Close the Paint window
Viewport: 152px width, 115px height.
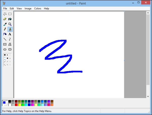(146, 3)
